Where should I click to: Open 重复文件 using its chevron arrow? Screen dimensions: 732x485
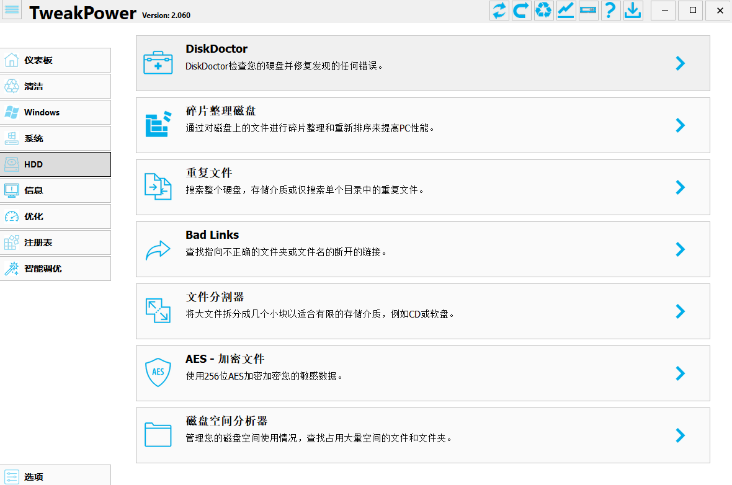pos(681,187)
